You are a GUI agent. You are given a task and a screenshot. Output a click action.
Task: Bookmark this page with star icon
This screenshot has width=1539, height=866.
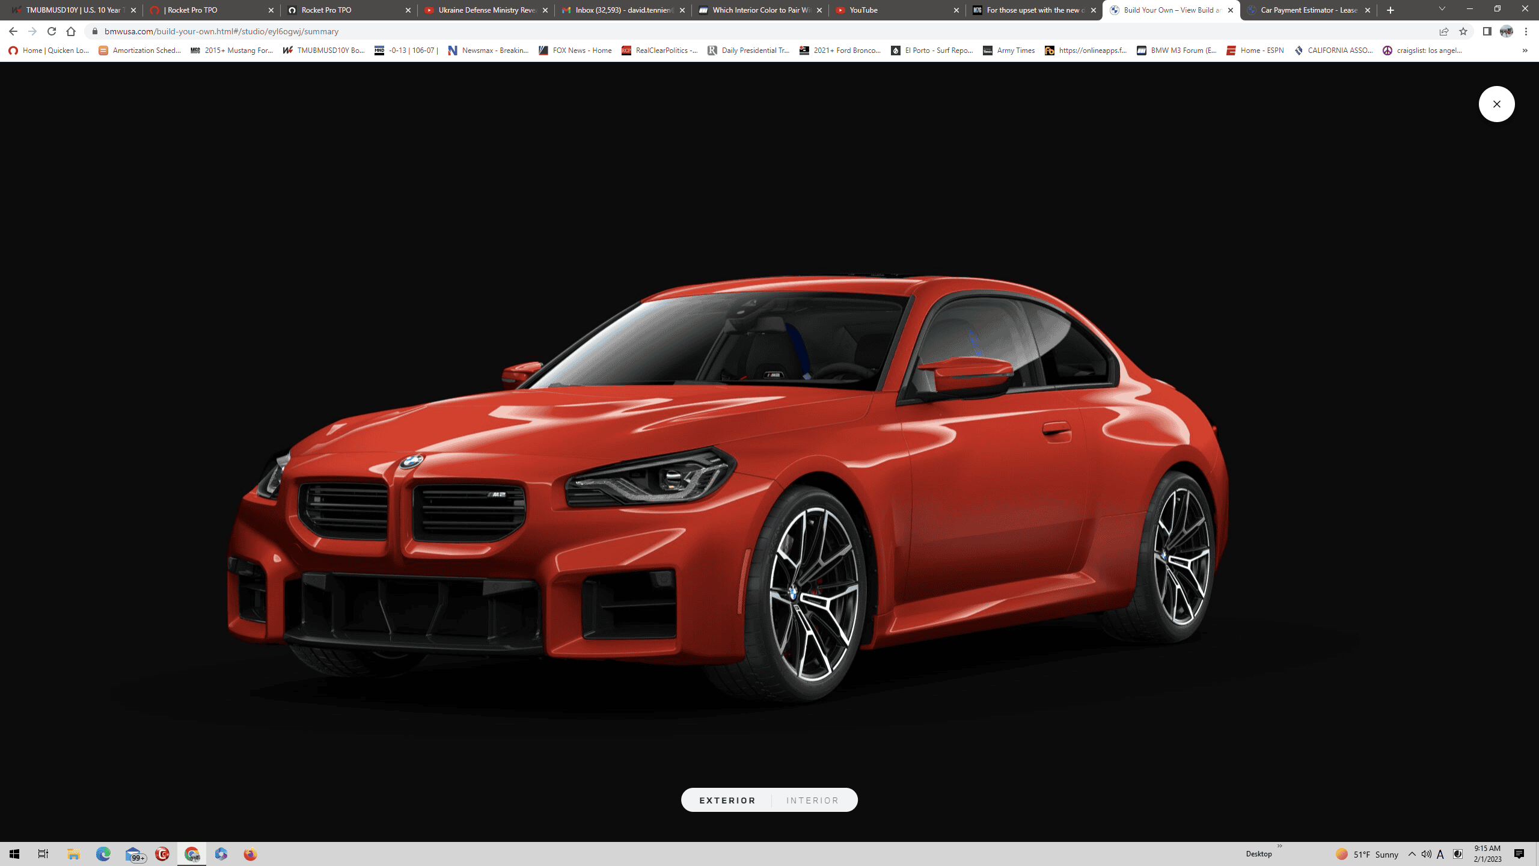click(x=1463, y=31)
